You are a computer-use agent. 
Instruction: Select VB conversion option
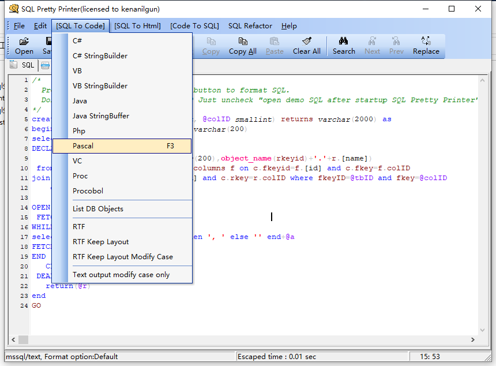pos(122,70)
